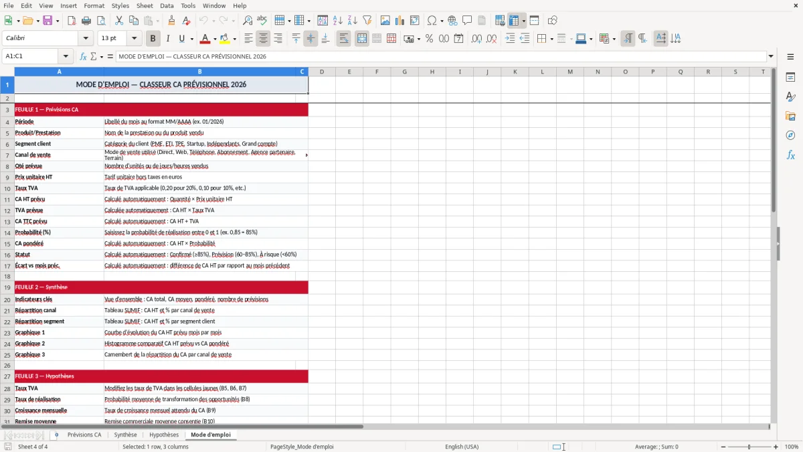
Task: Toggle Center Horizontally alignment
Action: pyautogui.click(x=263, y=39)
